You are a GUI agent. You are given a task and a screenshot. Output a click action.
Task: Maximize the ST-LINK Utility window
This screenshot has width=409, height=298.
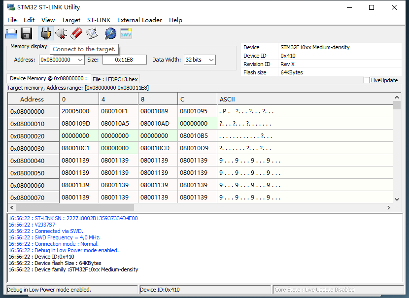tap(372, 7)
